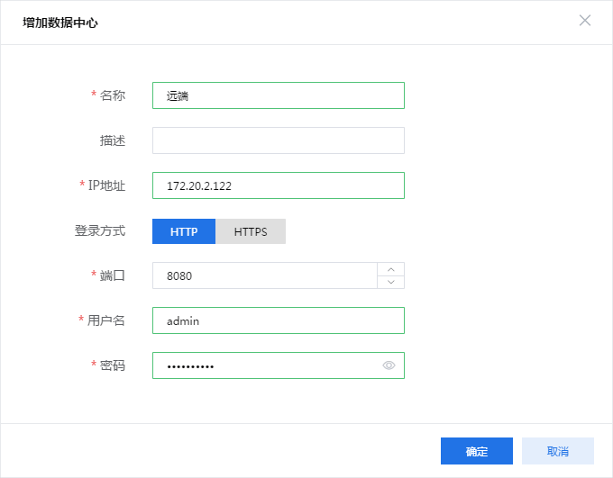Show password with the eye icon
Image resolution: width=613 pixels, height=478 pixels.
tap(389, 365)
